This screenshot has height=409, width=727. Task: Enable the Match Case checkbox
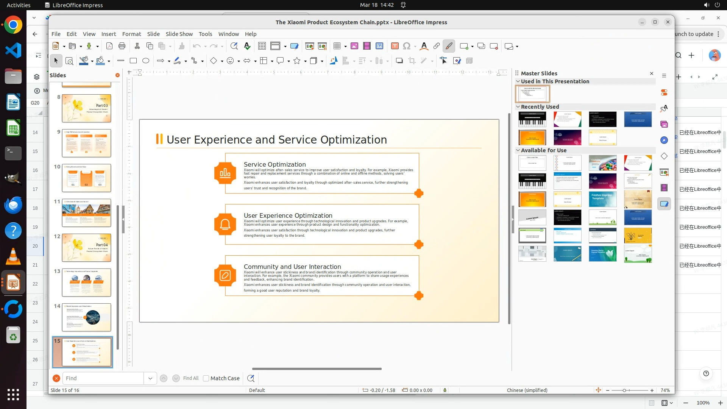click(206, 378)
